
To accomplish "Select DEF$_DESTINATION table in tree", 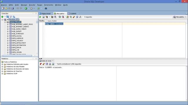I will (x=19, y=45).
